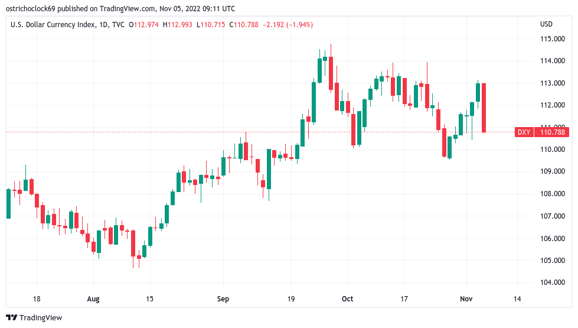The image size is (578, 328).
Task: Select the Oct date marker on time axis
Action: pos(347,299)
